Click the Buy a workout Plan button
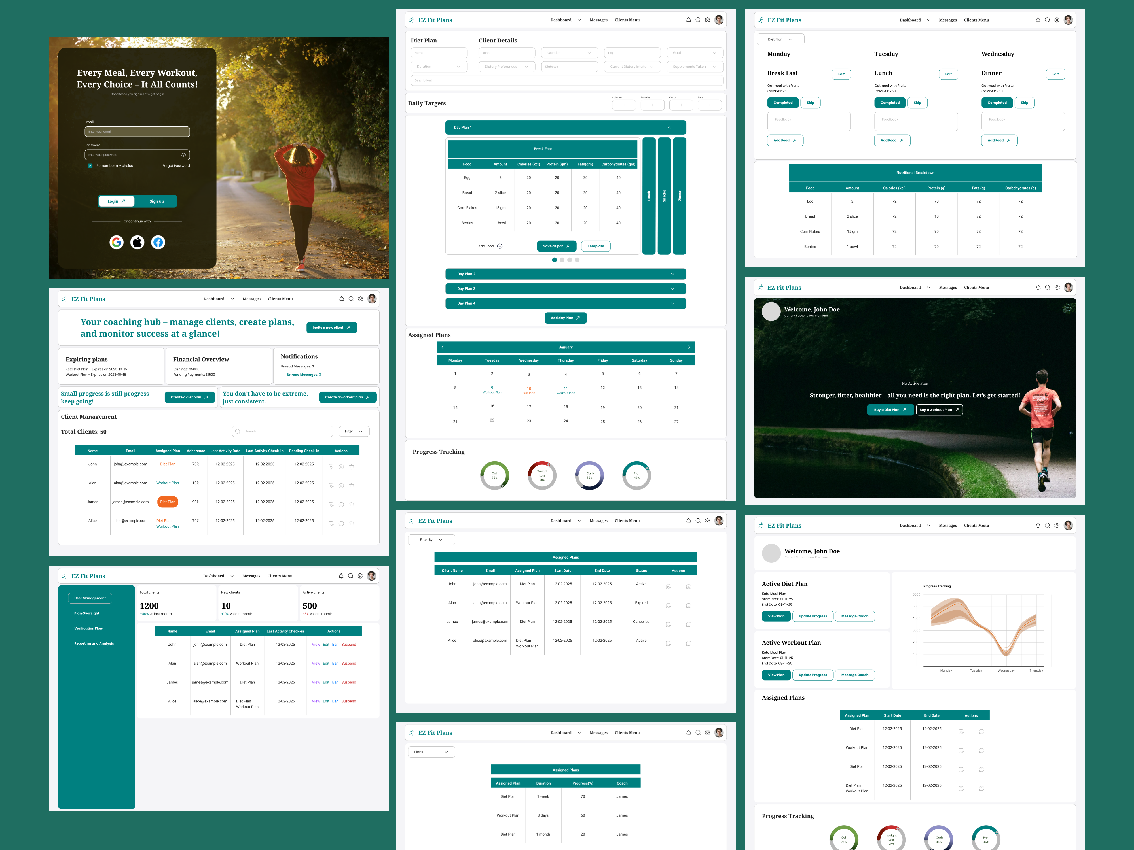Image resolution: width=1134 pixels, height=850 pixels. tap(939, 409)
